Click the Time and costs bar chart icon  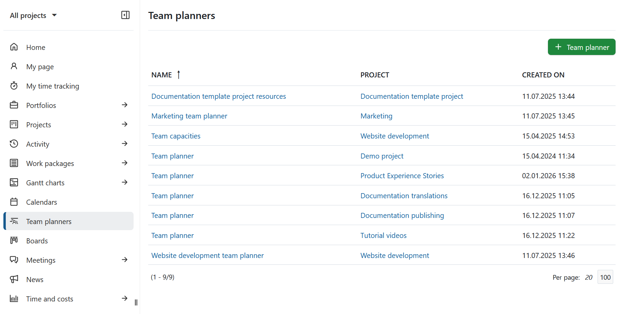point(14,298)
